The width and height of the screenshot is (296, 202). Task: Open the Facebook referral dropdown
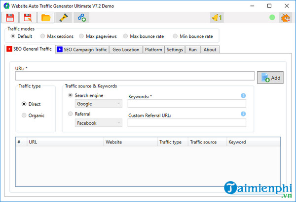point(98,123)
